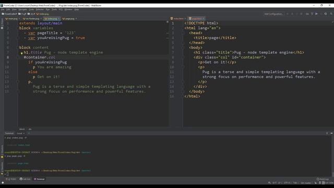Click the Git commit arrow icon
The height and width of the screenshot is (188, 334).
[x=316, y=14]
